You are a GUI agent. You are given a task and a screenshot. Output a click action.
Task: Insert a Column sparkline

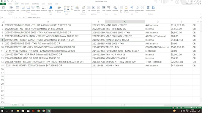[x=94, y=9]
